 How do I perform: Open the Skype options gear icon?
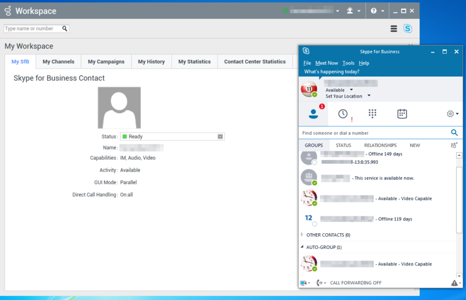pyautogui.click(x=450, y=113)
